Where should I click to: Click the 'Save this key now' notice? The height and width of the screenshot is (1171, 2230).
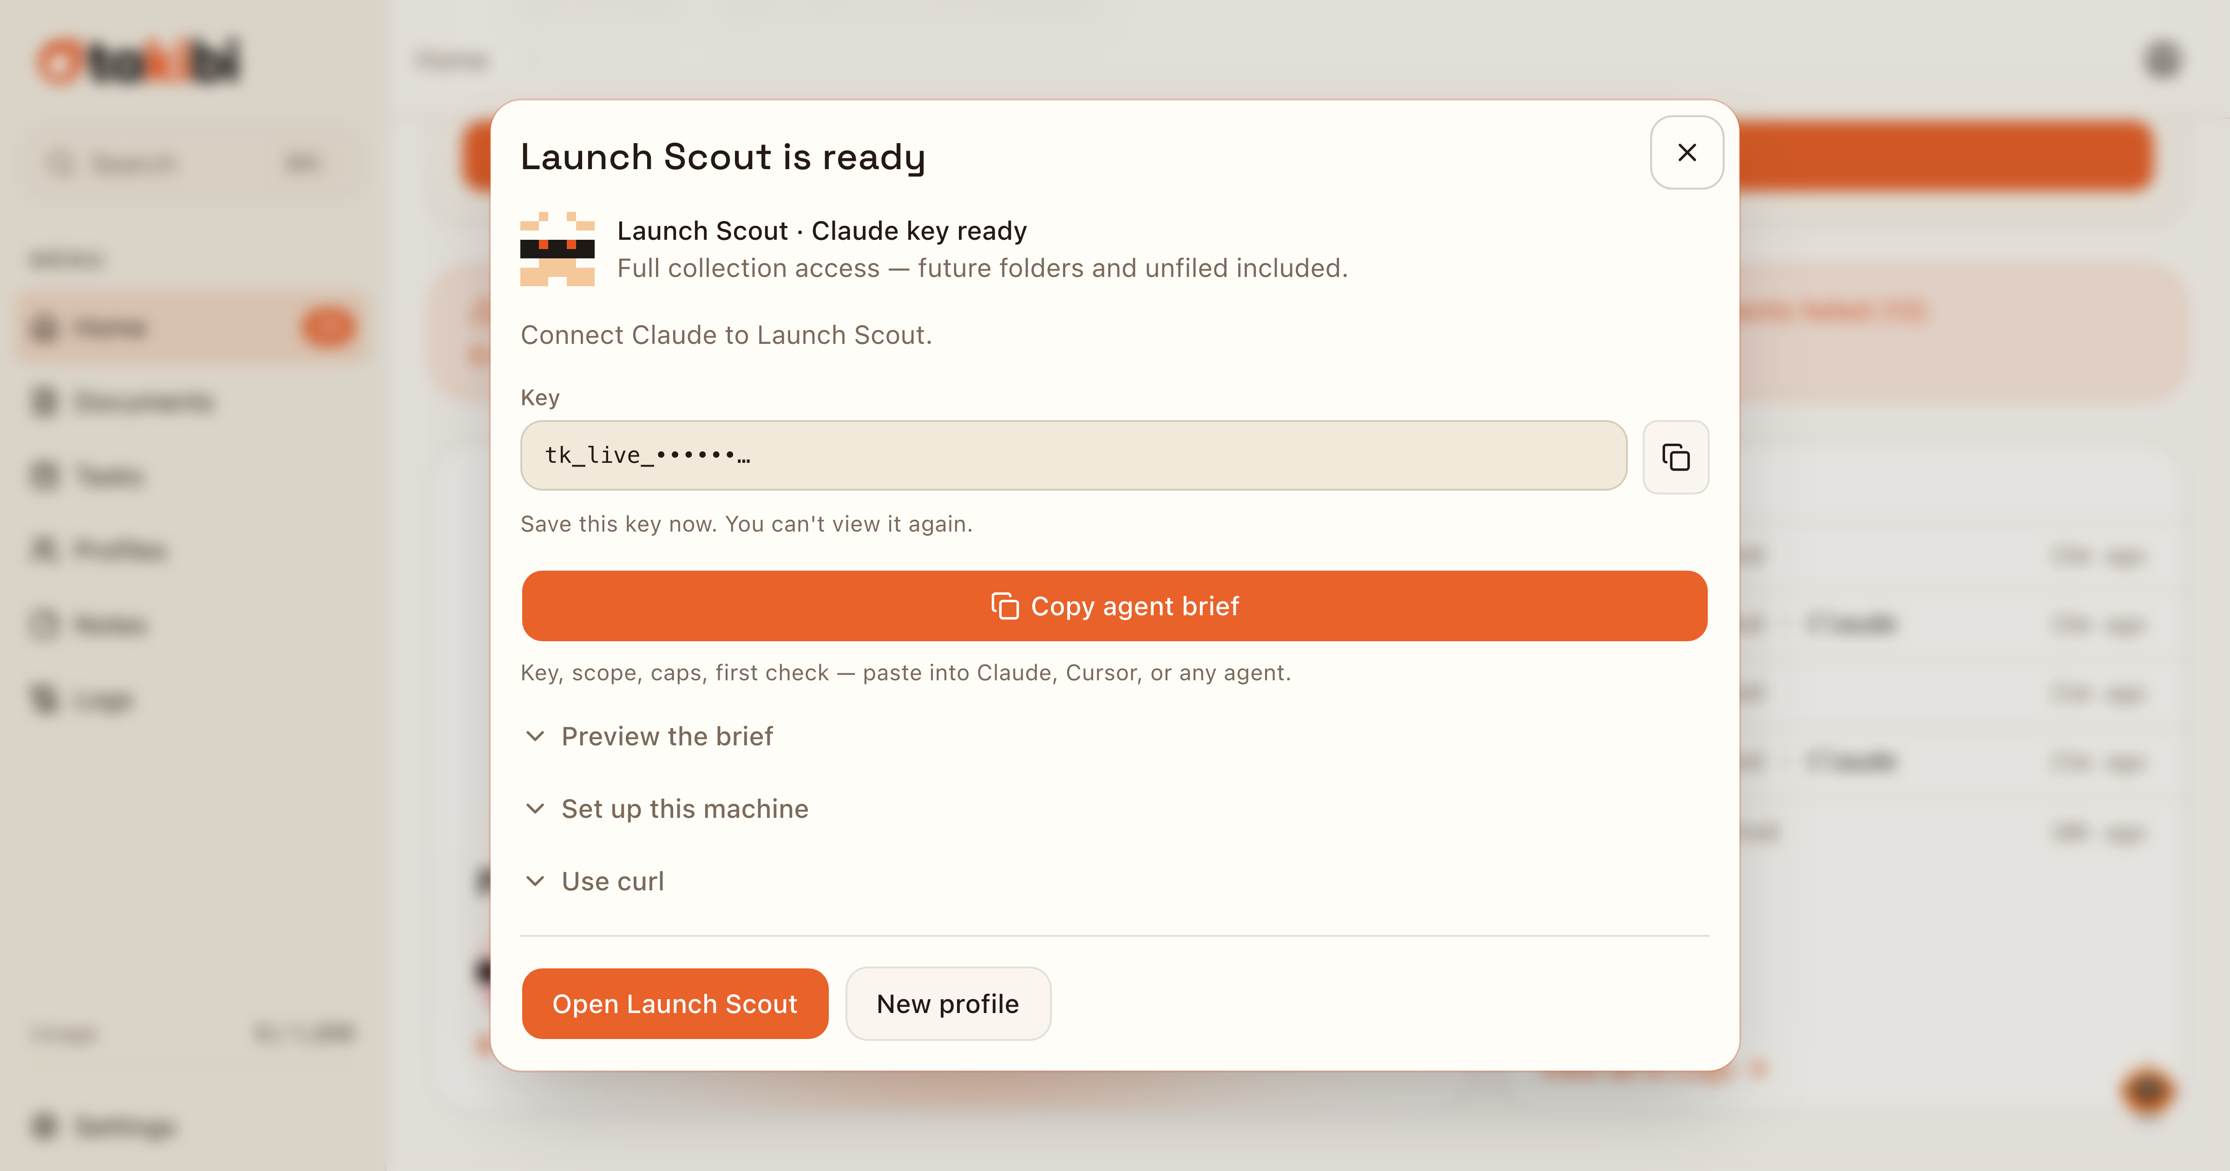(746, 524)
